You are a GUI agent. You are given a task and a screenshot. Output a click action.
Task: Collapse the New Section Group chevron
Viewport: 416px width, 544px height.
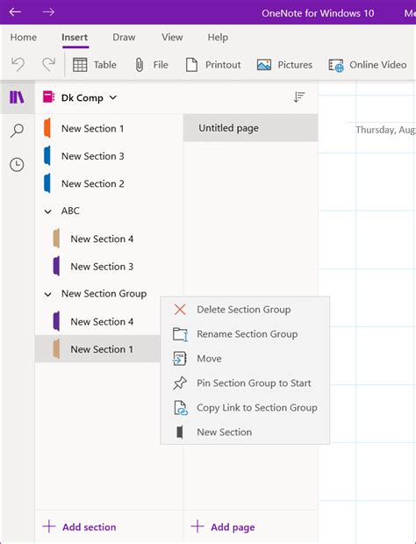[x=48, y=294]
